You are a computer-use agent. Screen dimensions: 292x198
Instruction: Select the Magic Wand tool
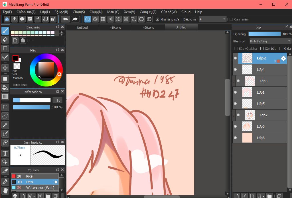[5, 125]
